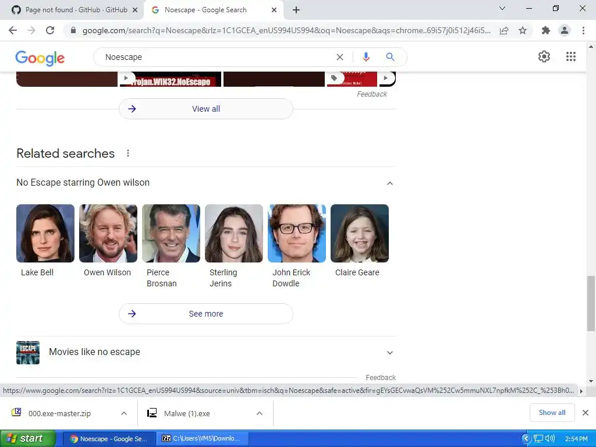Screen dimensions: 596x447
Task: Open Related searches three-dot options
Action: click(128, 153)
